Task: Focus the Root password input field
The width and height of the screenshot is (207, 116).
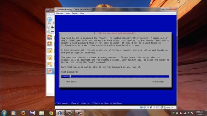Action: (x=115, y=77)
